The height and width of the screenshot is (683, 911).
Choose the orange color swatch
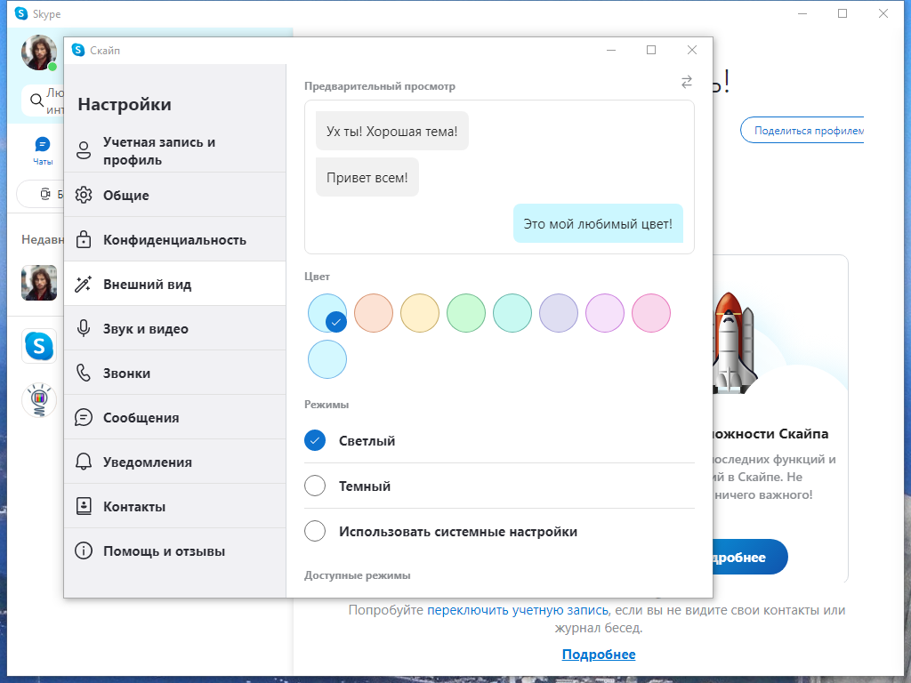point(374,313)
